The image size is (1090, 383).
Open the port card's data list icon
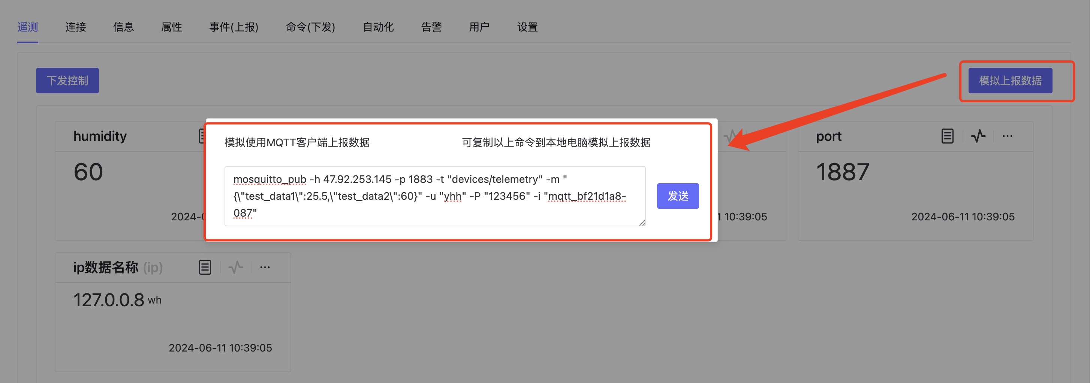pos(947,136)
